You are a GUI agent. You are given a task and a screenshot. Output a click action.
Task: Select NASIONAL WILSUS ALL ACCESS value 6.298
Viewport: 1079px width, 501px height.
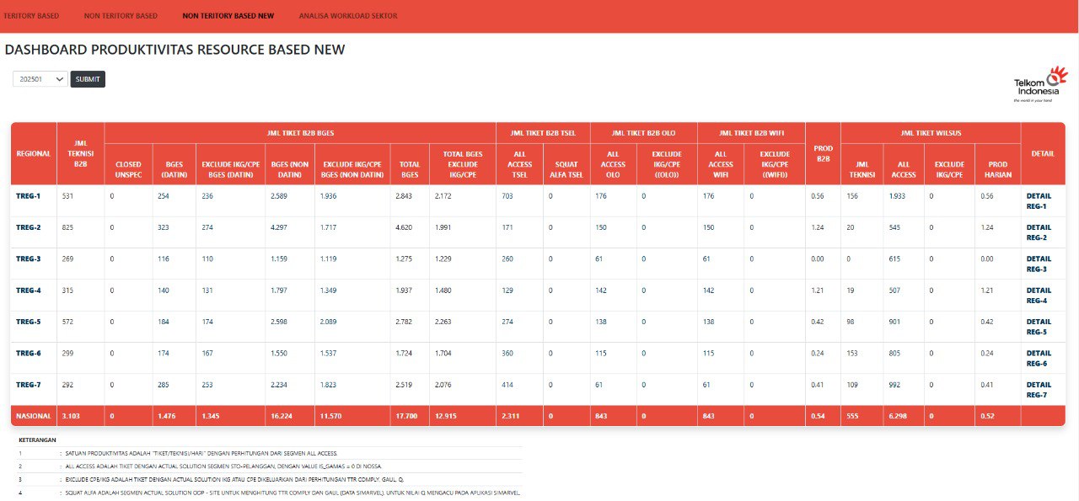click(898, 416)
